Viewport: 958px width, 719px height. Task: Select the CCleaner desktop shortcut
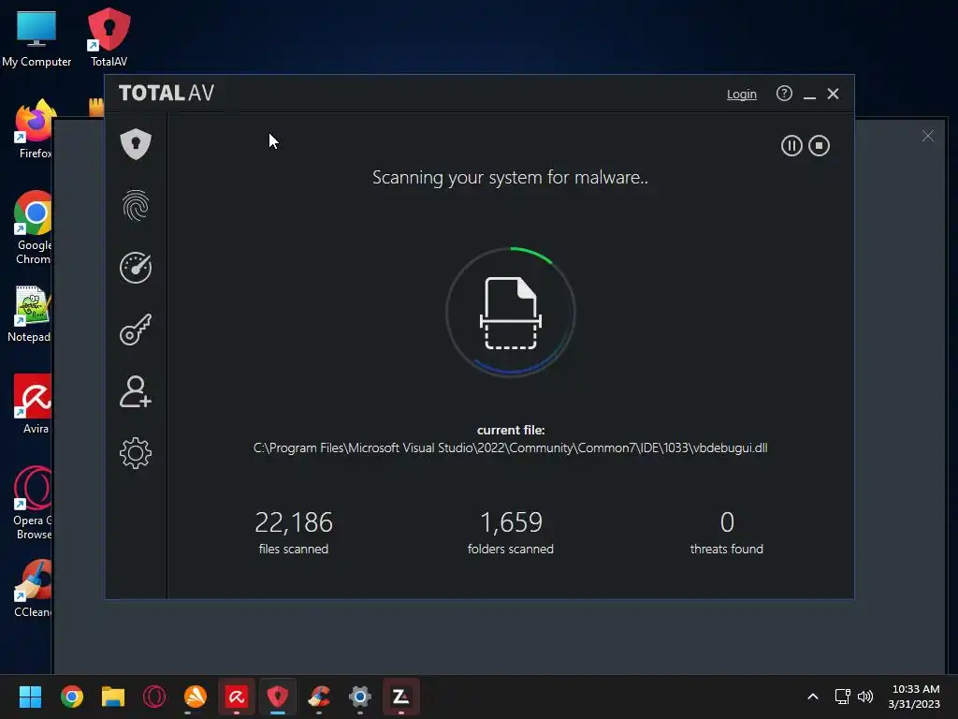[33, 588]
